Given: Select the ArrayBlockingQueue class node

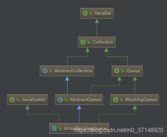Looking at the screenshot, I should [79, 128].
